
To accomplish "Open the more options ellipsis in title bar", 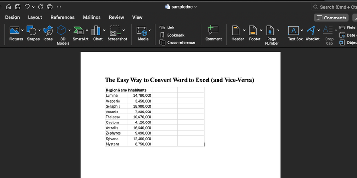I will click(59, 7).
